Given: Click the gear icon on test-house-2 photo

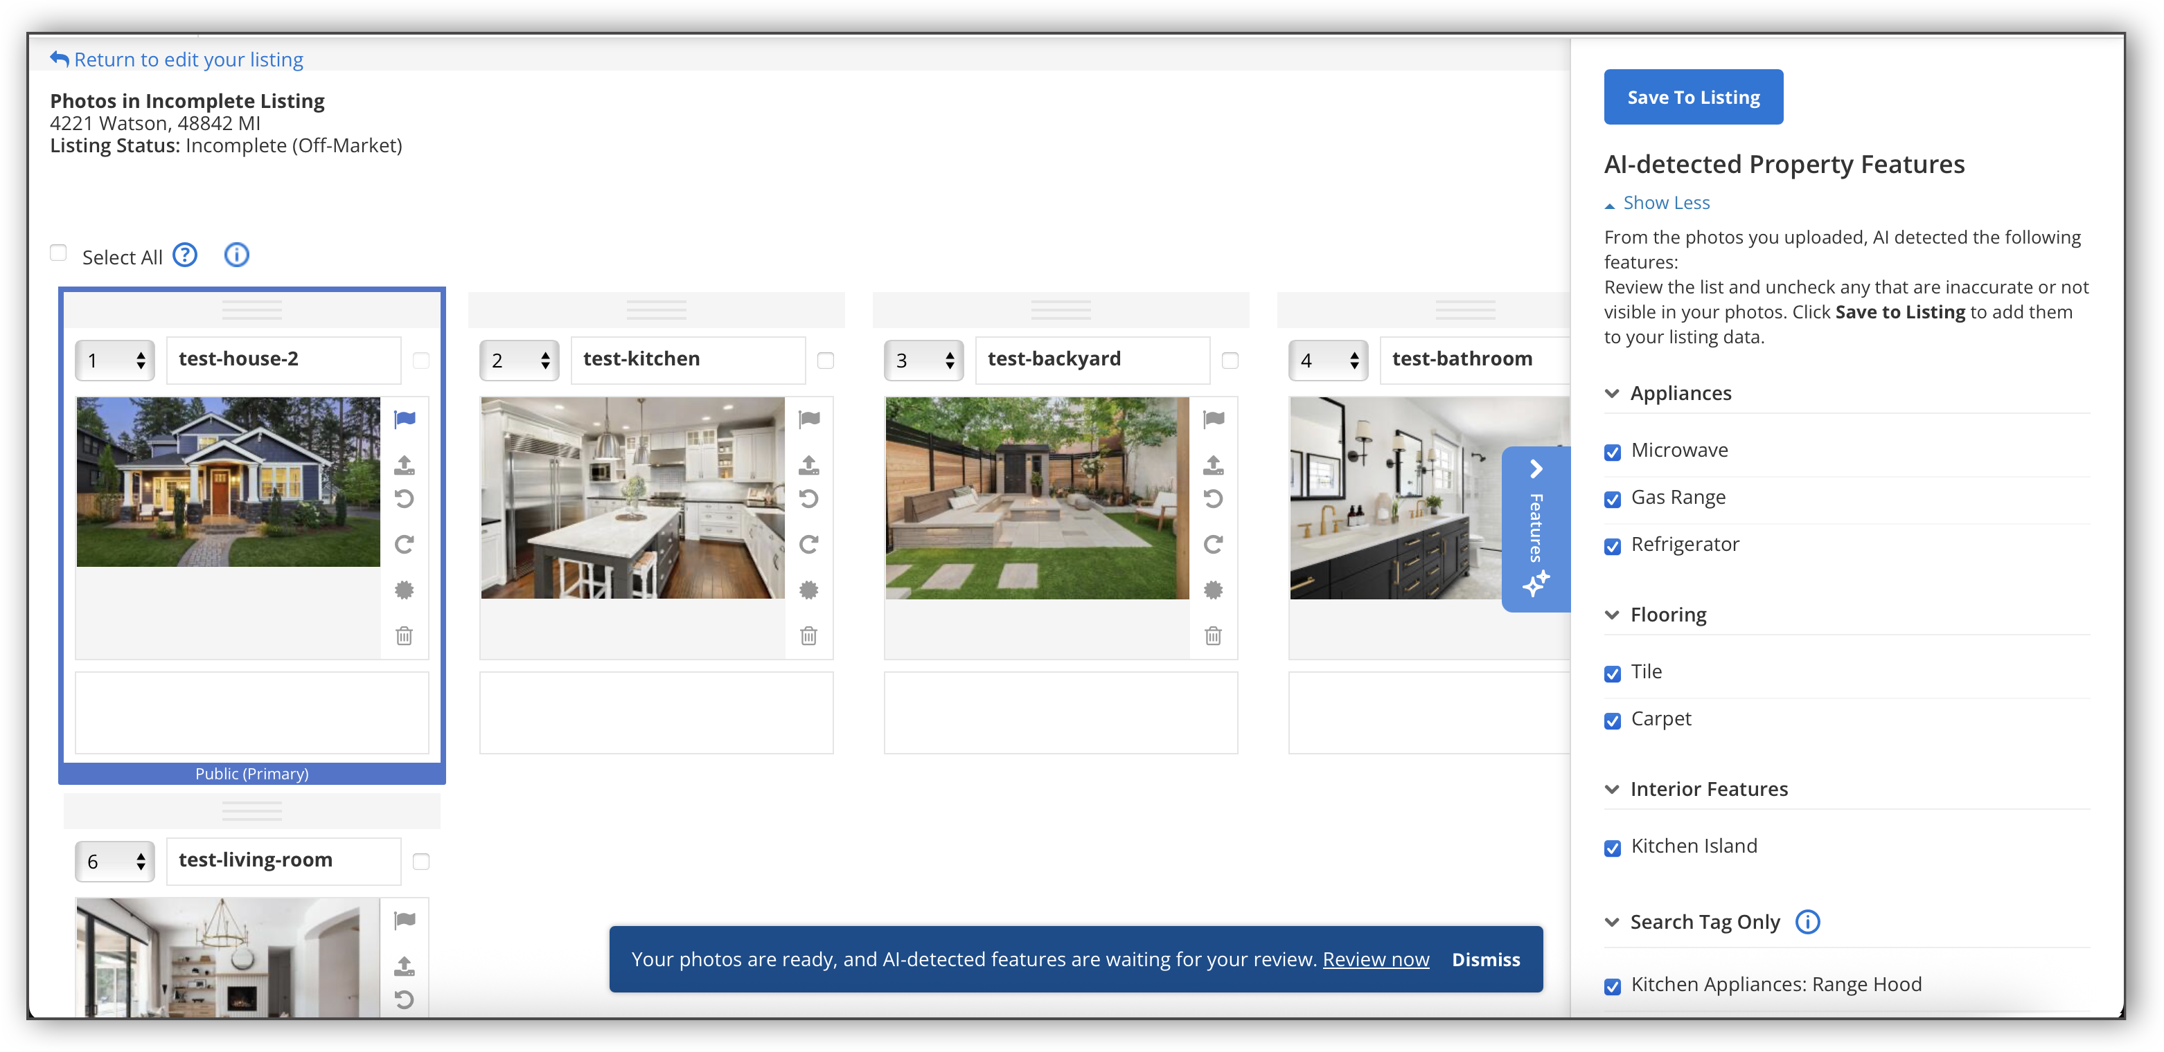Looking at the screenshot, I should pos(404,590).
